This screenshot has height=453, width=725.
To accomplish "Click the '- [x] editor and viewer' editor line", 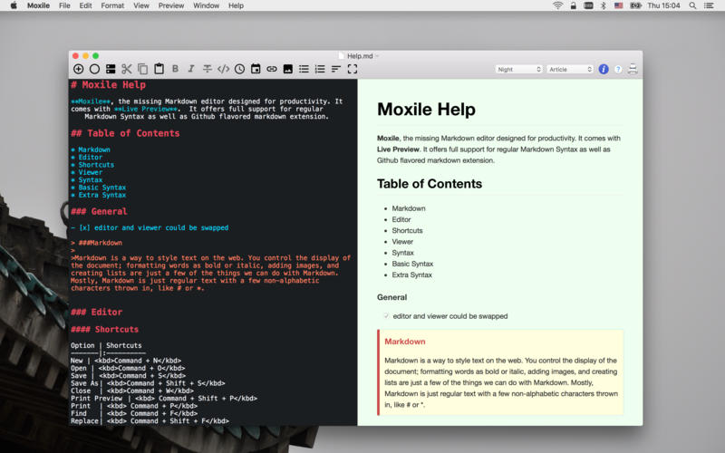I will tap(150, 228).
